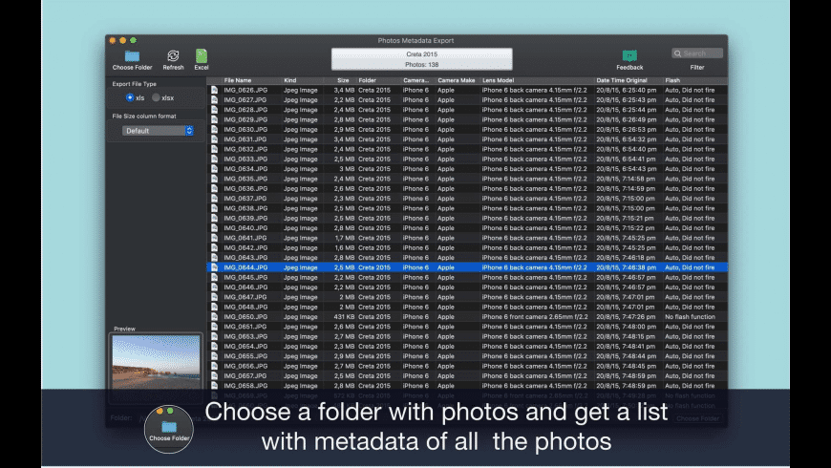831x468 pixels.
Task: Select row IMG_0656.JPG
Action: (467, 366)
